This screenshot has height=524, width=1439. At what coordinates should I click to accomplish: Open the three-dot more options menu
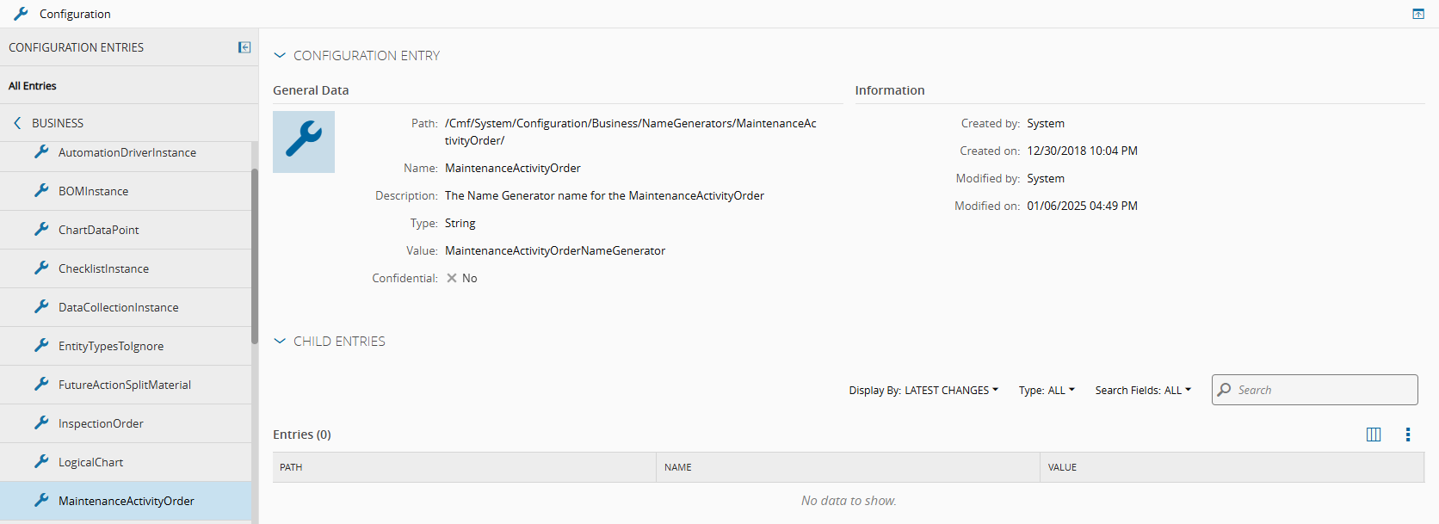pyautogui.click(x=1408, y=435)
